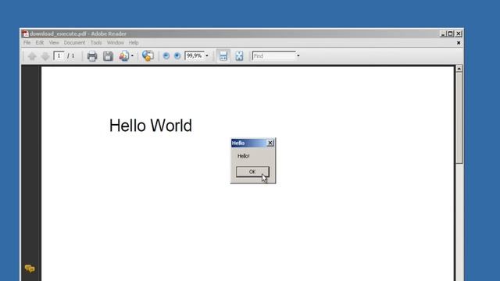Click the page number input field

pyautogui.click(x=59, y=56)
